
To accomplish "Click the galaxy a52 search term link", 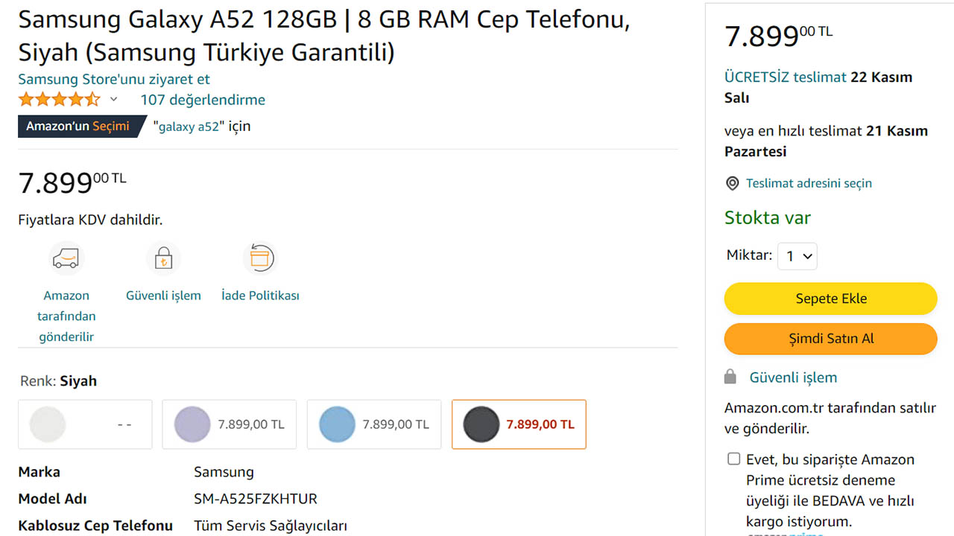I will tap(189, 127).
